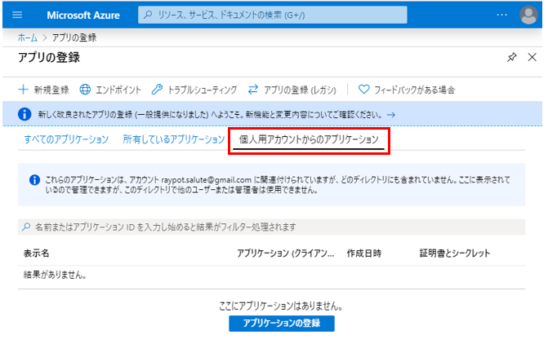Open the user account avatar
The width and height of the screenshot is (548, 361).
pyautogui.click(x=528, y=15)
